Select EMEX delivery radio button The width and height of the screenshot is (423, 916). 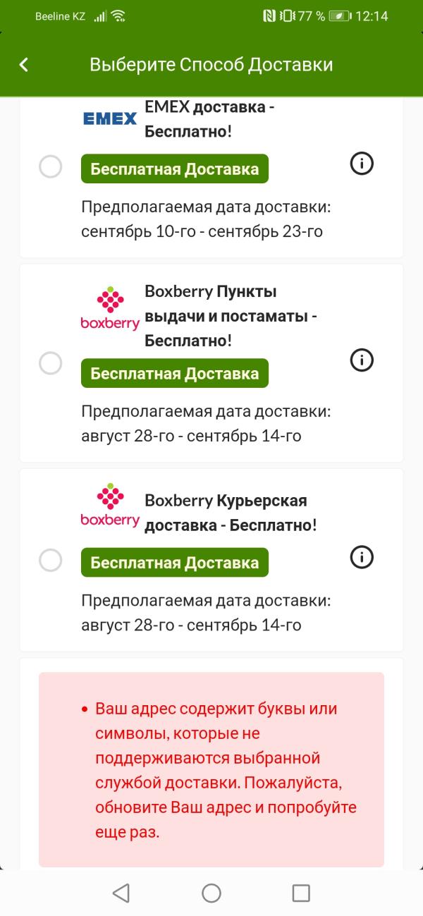pyautogui.click(x=50, y=167)
